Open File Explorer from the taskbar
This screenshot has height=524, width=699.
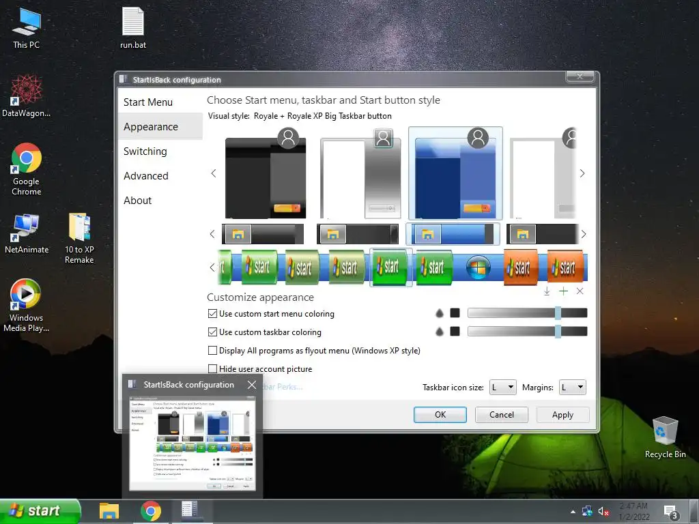coord(109,511)
